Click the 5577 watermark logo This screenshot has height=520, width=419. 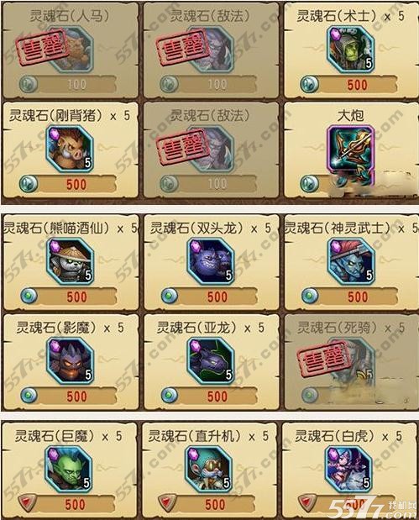(370, 507)
